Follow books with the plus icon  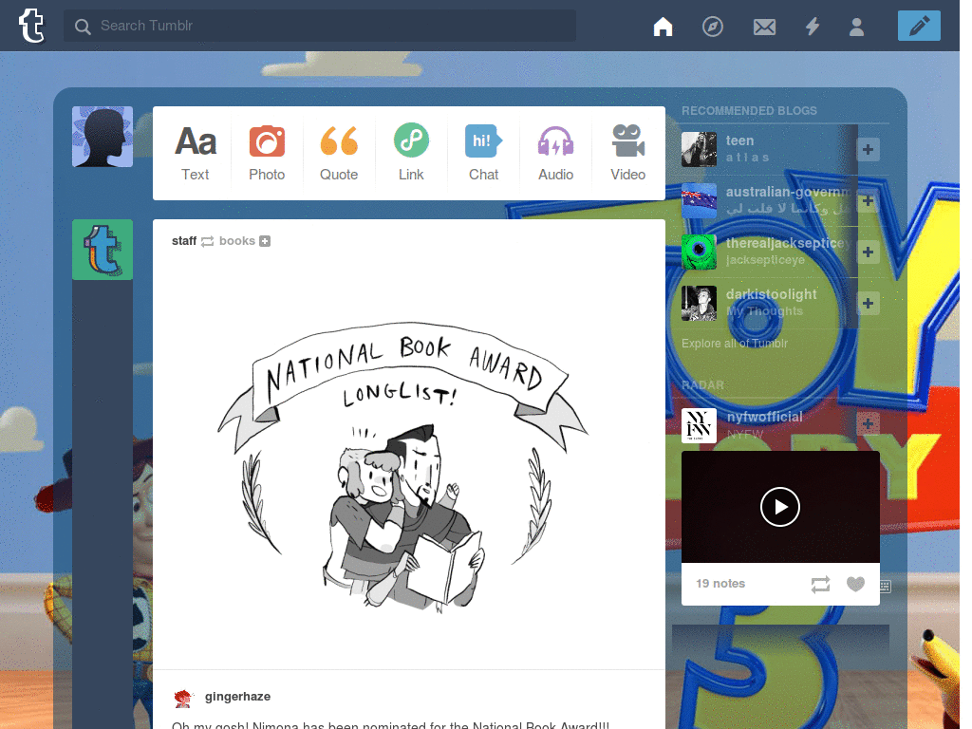click(265, 241)
